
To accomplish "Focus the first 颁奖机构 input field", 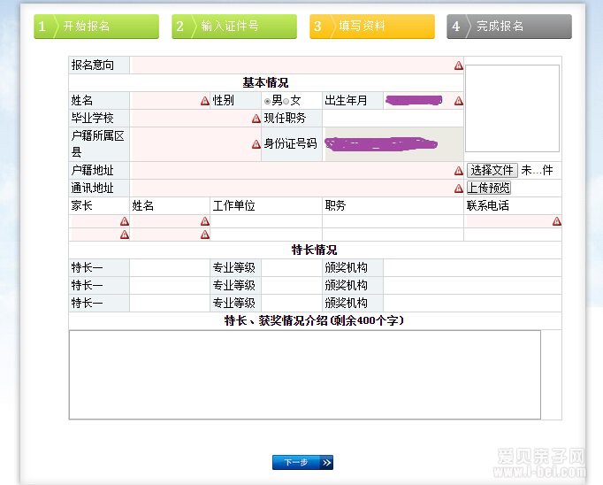I will point(472,268).
